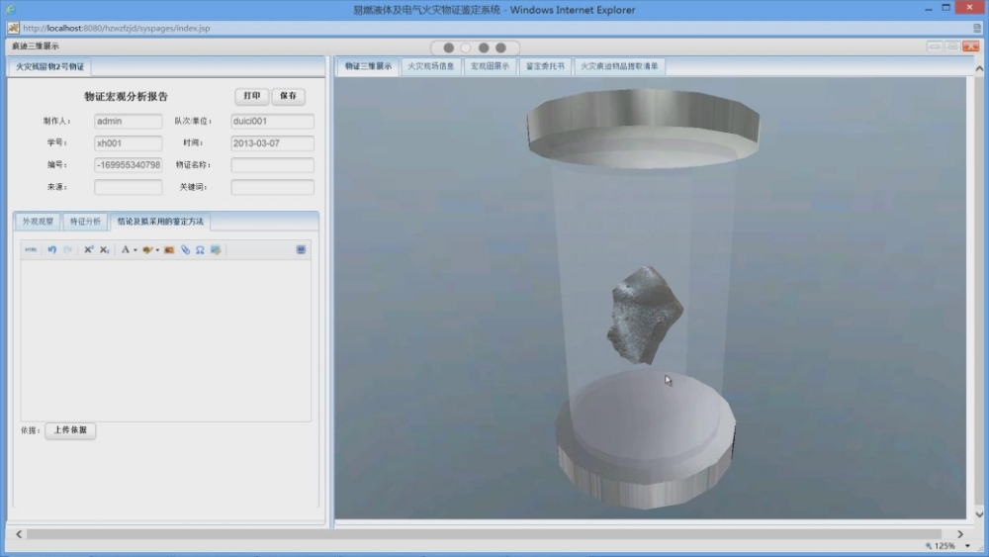Open the highlight color dropdown arrow
This screenshot has height=557, width=989.
coord(157,250)
